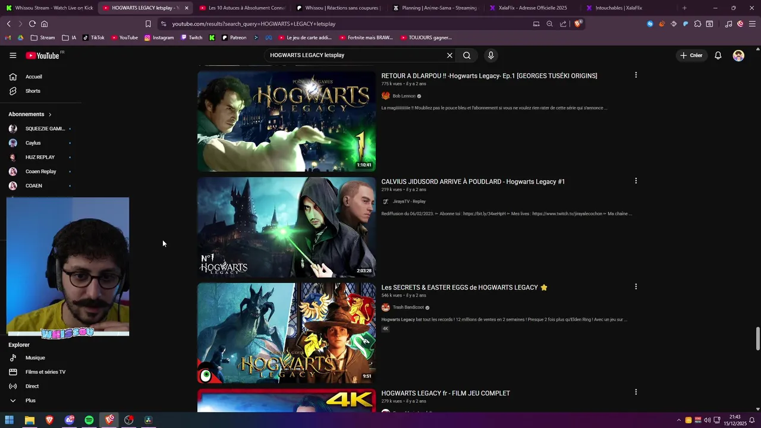The width and height of the screenshot is (761, 428).
Task: Open Instagram bookmark
Action: (159, 37)
